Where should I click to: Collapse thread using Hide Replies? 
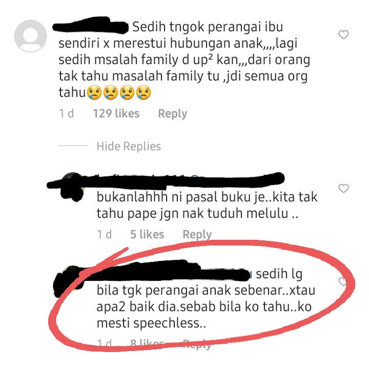point(129,146)
